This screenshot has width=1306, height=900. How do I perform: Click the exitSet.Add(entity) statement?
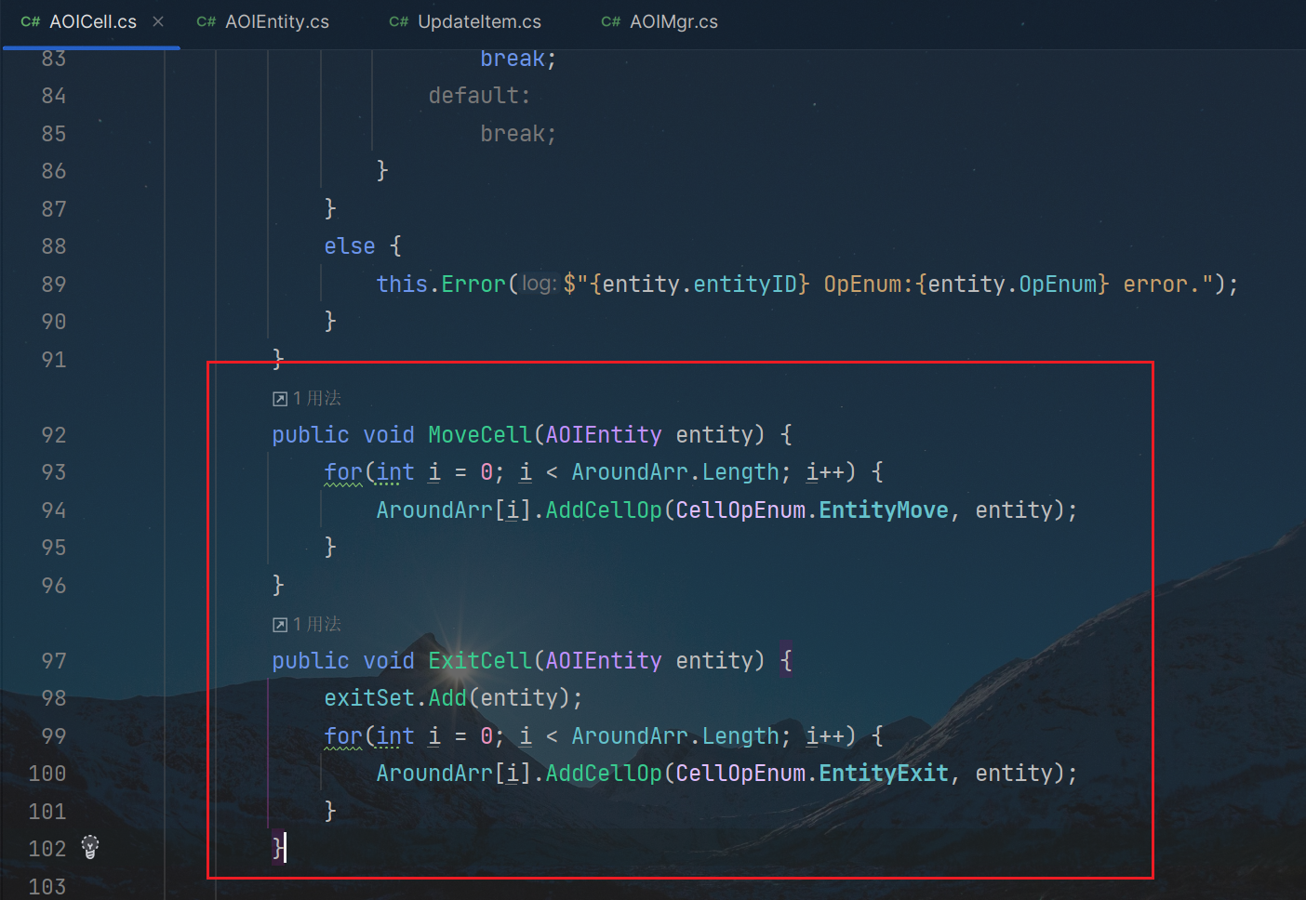click(x=453, y=697)
